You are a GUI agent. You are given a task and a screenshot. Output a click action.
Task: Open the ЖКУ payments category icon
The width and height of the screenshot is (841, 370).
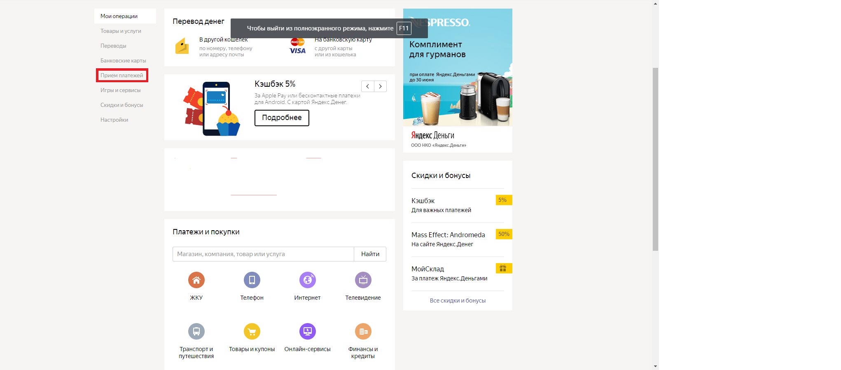[x=196, y=280]
